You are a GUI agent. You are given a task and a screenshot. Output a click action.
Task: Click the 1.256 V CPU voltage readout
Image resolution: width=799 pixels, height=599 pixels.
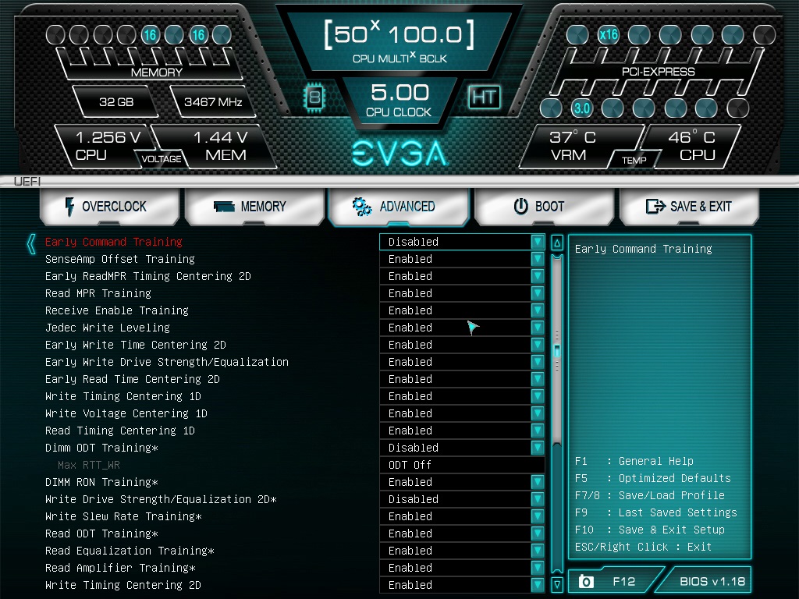105,146
